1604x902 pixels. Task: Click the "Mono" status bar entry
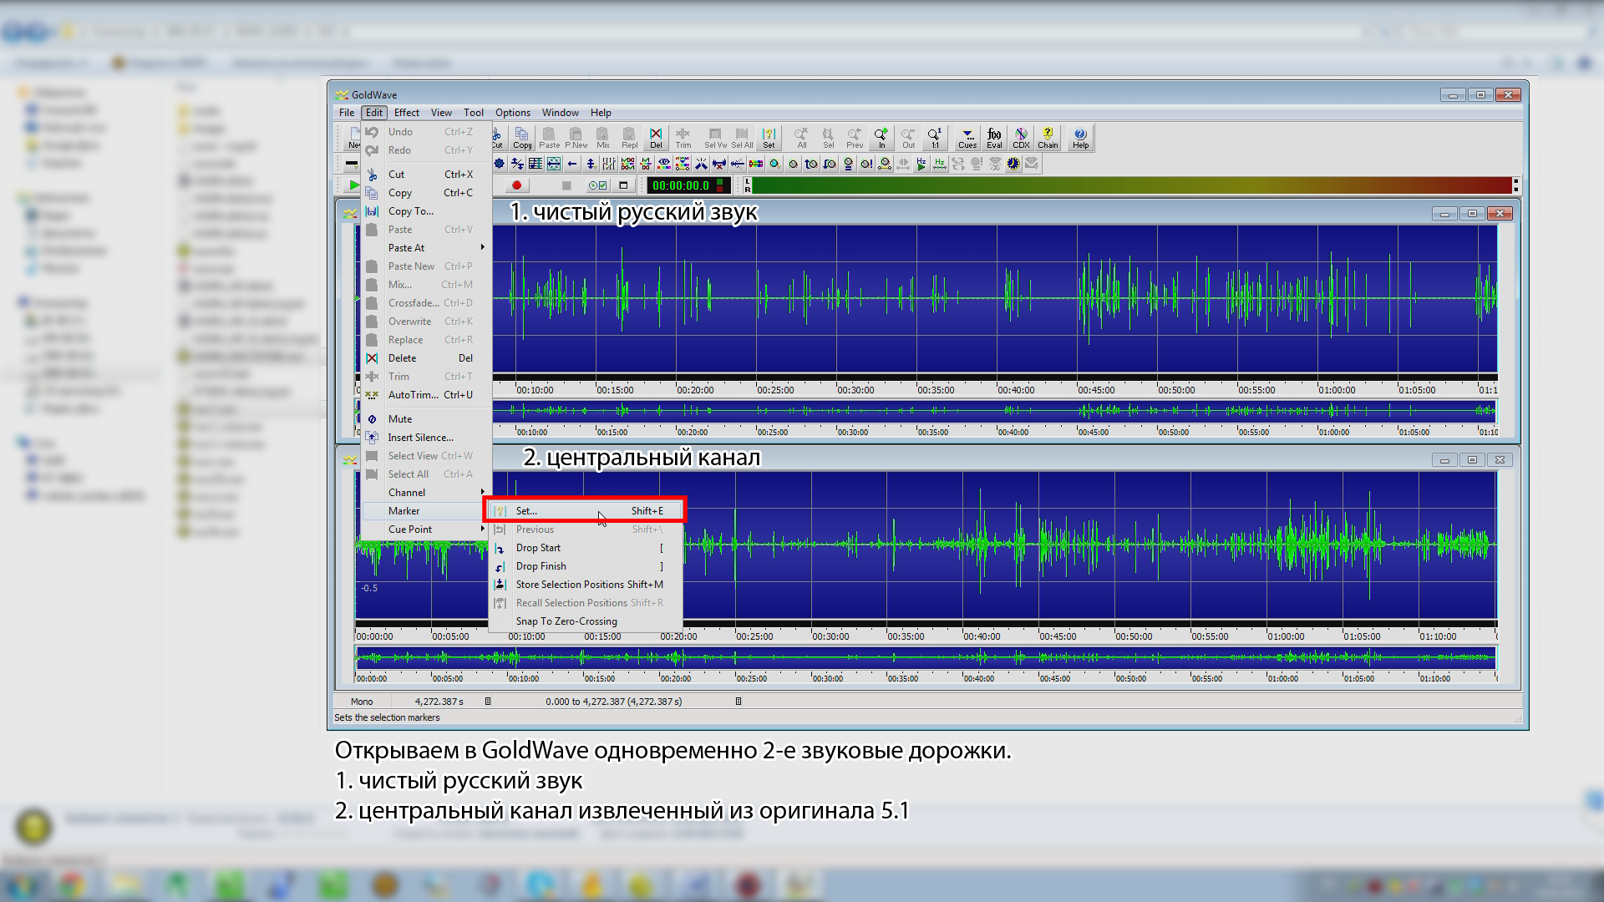362,702
